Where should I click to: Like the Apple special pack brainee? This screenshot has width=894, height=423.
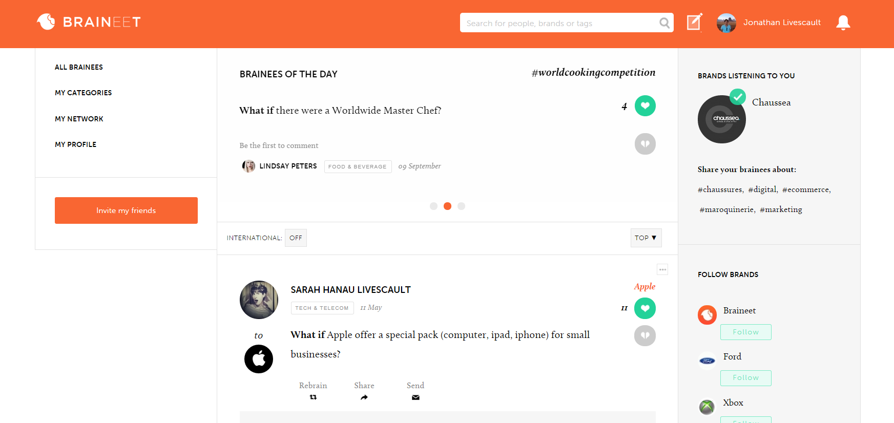pyautogui.click(x=645, y=308)
